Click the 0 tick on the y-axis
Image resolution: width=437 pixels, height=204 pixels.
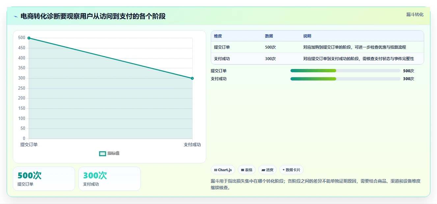[24, 138]
